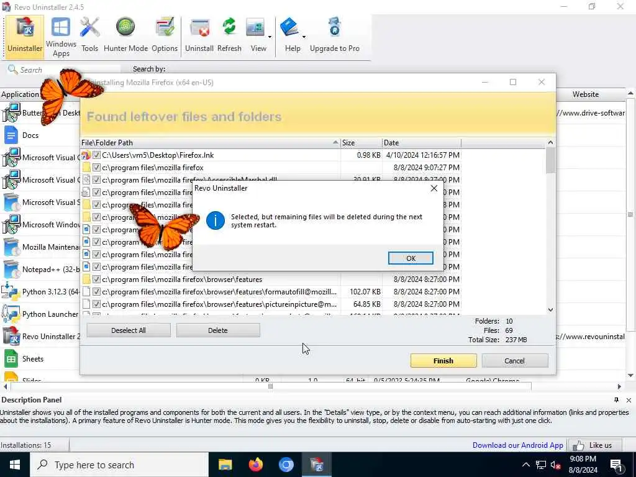The height and width of the screenshot is (477, 636).
Task: Click the Finish button
Action: pos(443,361)
